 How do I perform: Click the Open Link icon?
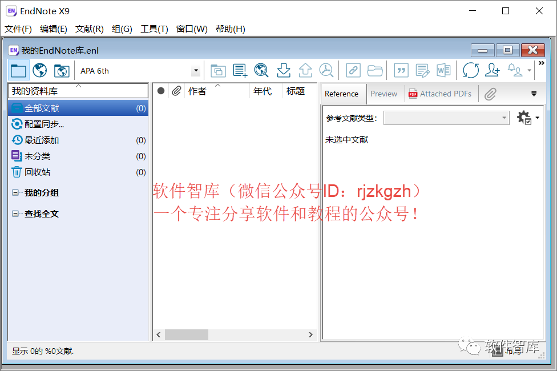[353, 70]
